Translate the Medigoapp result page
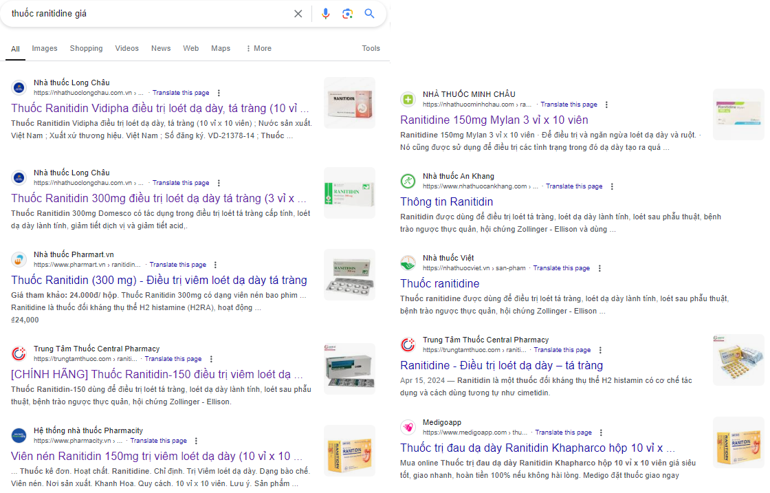 click(563, 432)
